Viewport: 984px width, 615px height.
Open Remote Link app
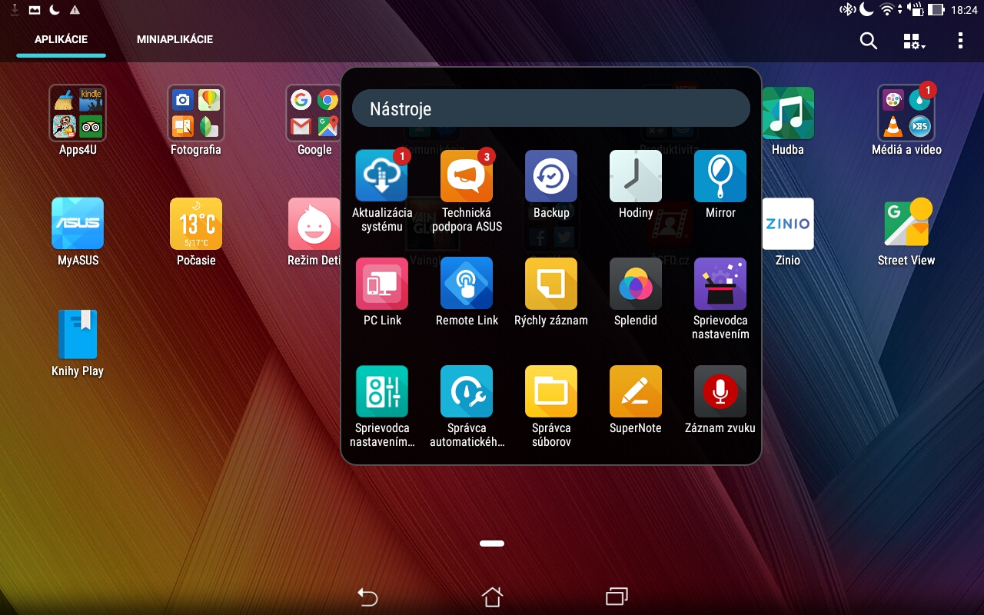(467, 284)
